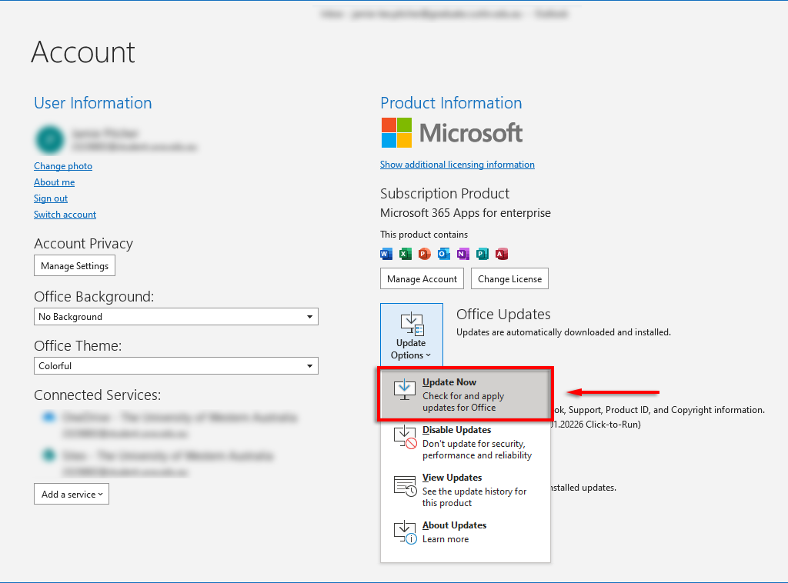Image resolution: width=788 pixels, height=583 pixels.
Task: Click the Access app icon
Action: coord(502,254)
